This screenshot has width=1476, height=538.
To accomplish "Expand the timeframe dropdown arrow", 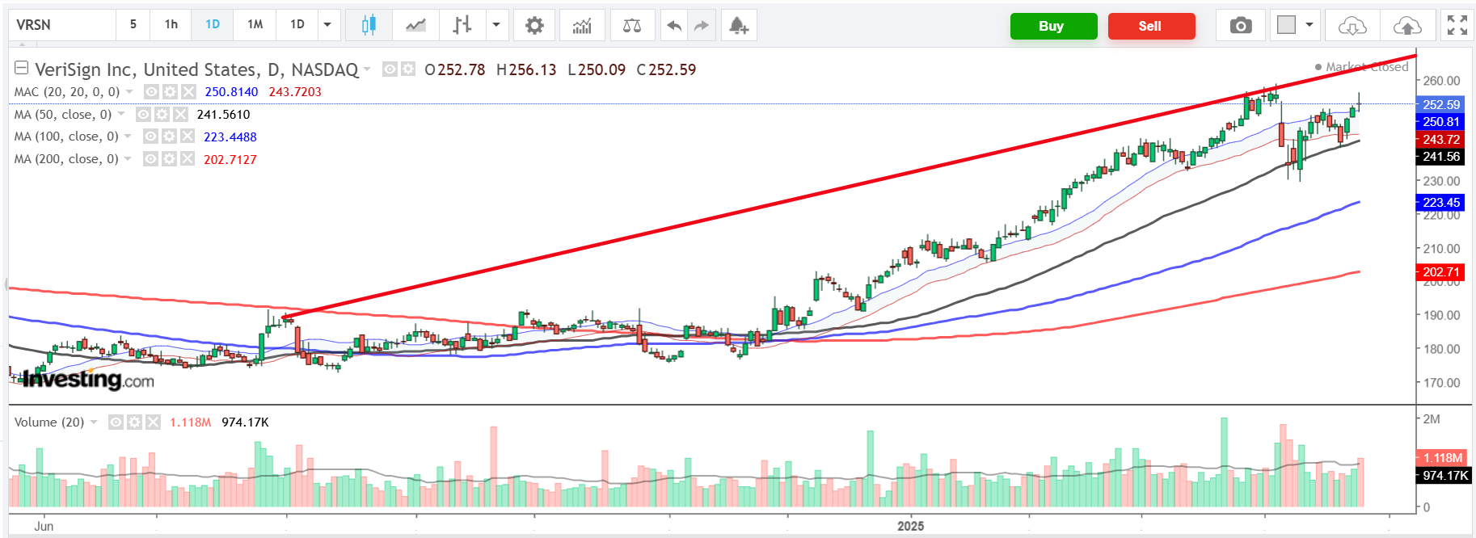I will click(x=327, y=25).
